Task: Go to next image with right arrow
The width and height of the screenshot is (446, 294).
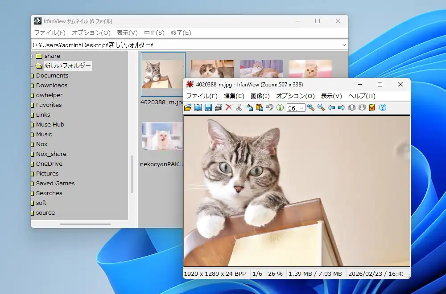Action: tap(342, 107)
